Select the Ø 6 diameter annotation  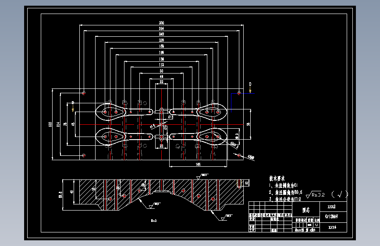[170, 117]
